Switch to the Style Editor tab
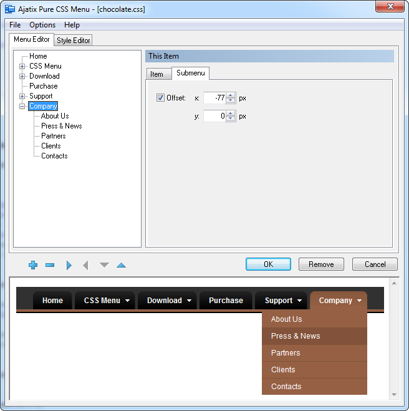The width and height of the screenshot is (409, 411). (73, 41)
